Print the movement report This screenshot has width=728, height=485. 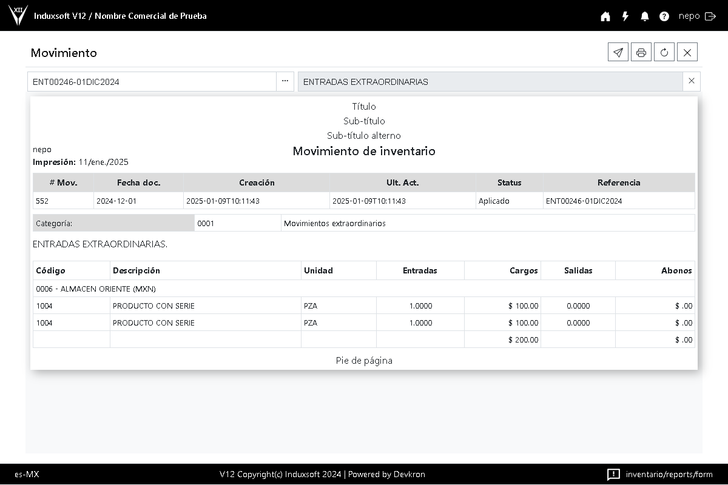[x=641, y=53]
